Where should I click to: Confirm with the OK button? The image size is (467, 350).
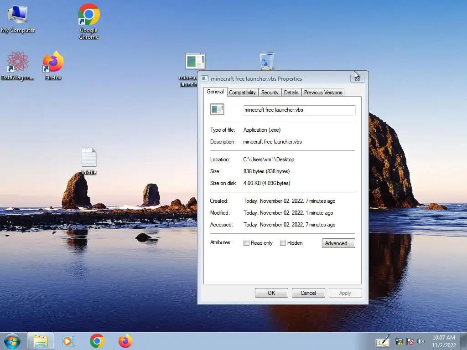click(271, 293)
